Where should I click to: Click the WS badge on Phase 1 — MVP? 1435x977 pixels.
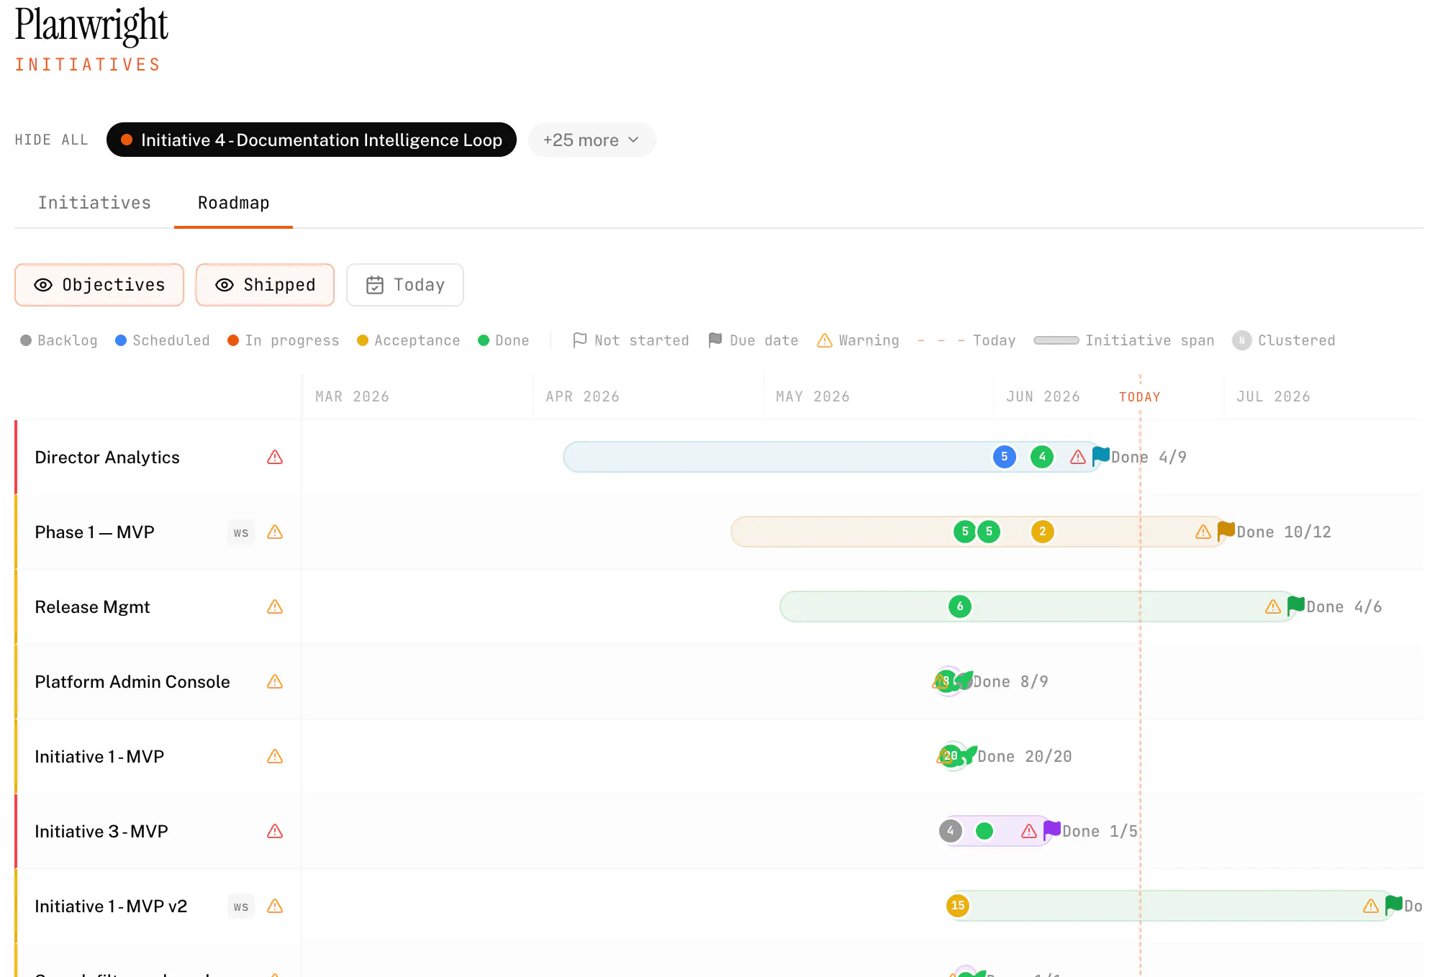(x=241, y=532)
